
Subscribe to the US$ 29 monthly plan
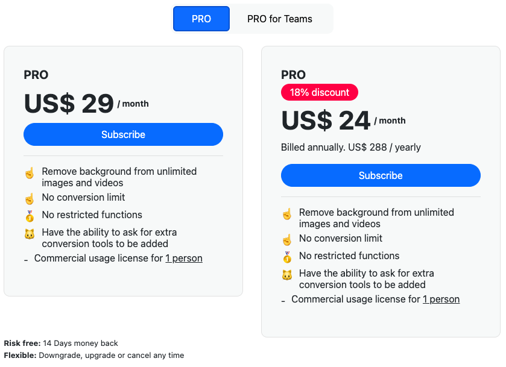click(x=123, y=134)
